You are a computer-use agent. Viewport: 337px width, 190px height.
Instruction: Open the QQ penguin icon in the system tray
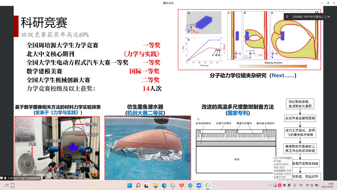pyautogui.click(x=284, y=185)
